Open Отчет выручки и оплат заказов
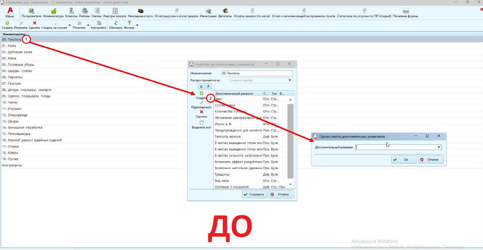Viewport: 483px width, 250px height. (176, 13)
